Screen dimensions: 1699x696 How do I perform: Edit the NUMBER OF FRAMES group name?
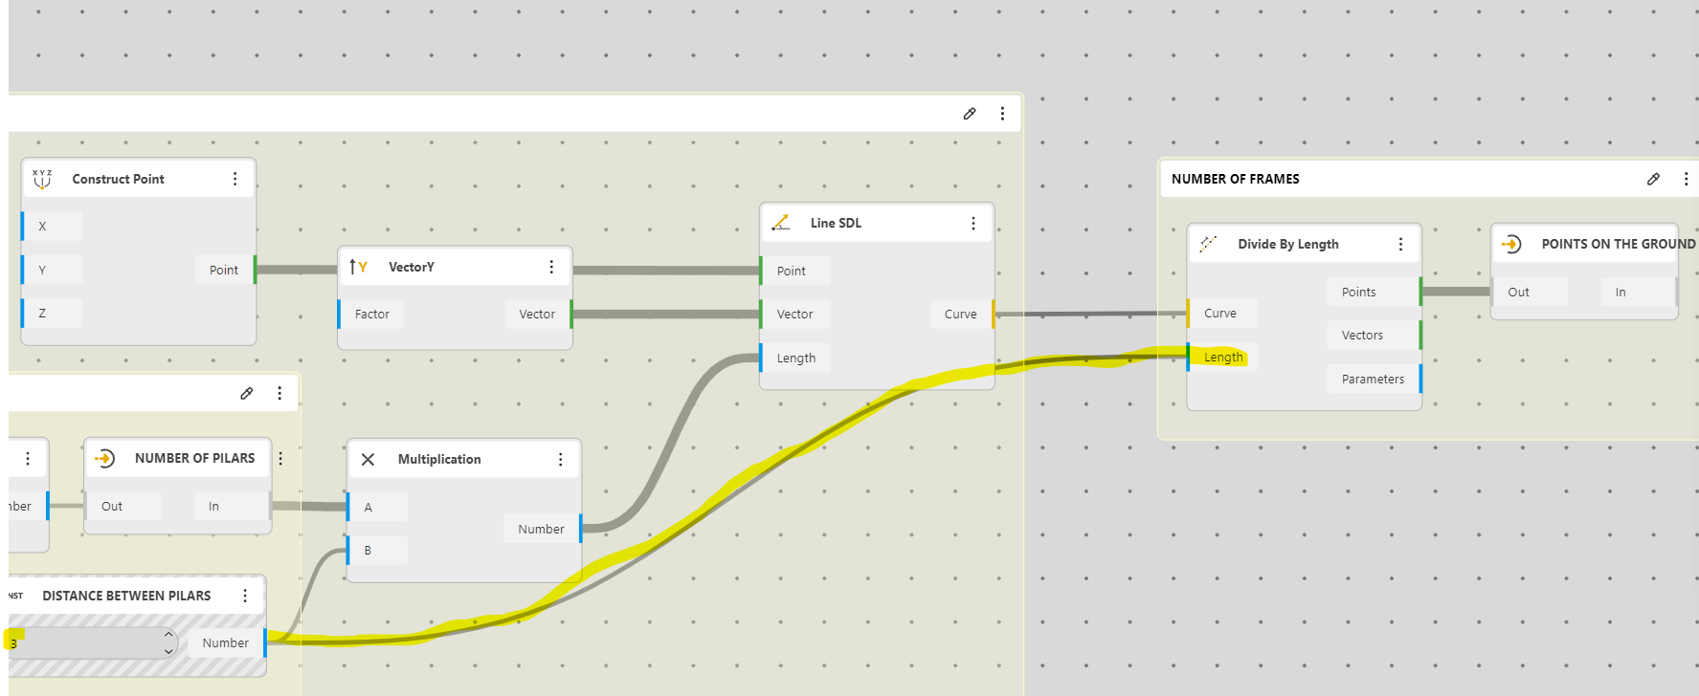[x=1653, y=179]
